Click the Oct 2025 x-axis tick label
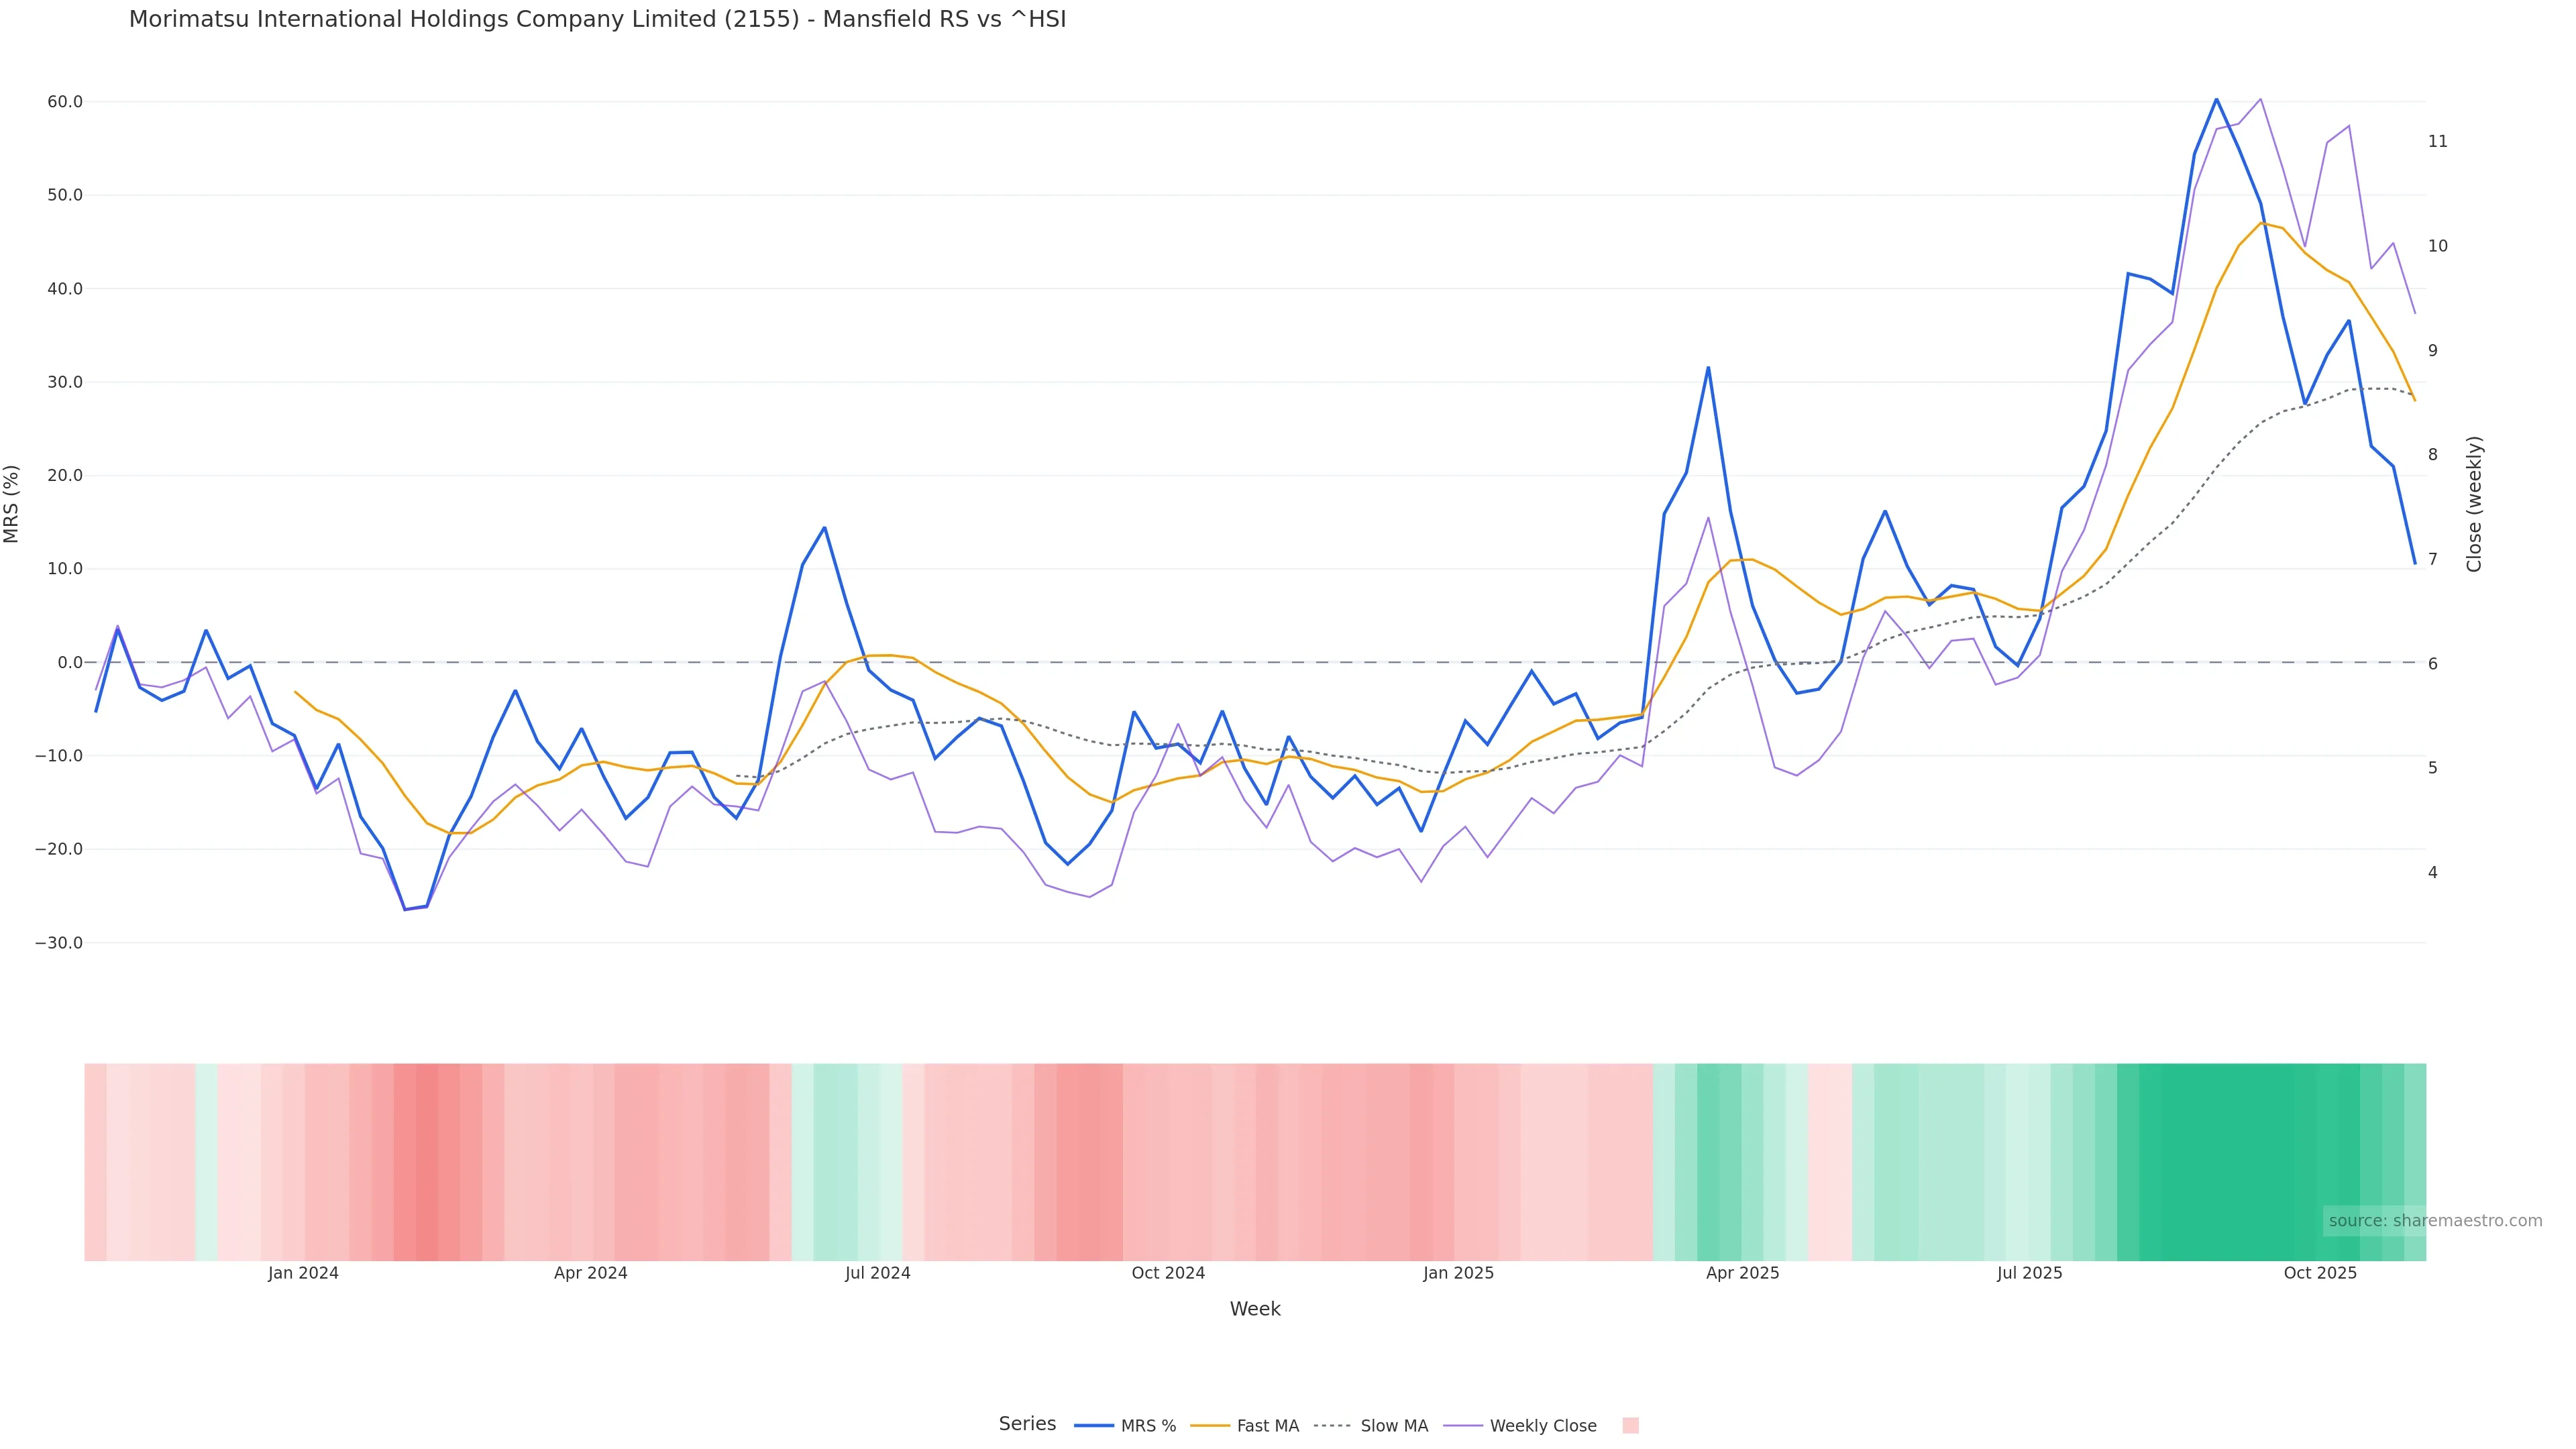 coord(2320,1273)
